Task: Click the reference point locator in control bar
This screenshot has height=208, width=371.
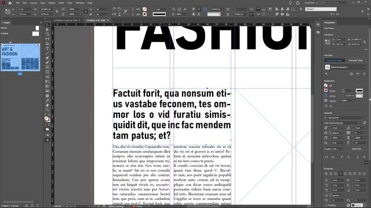Action: coord(8,12)
